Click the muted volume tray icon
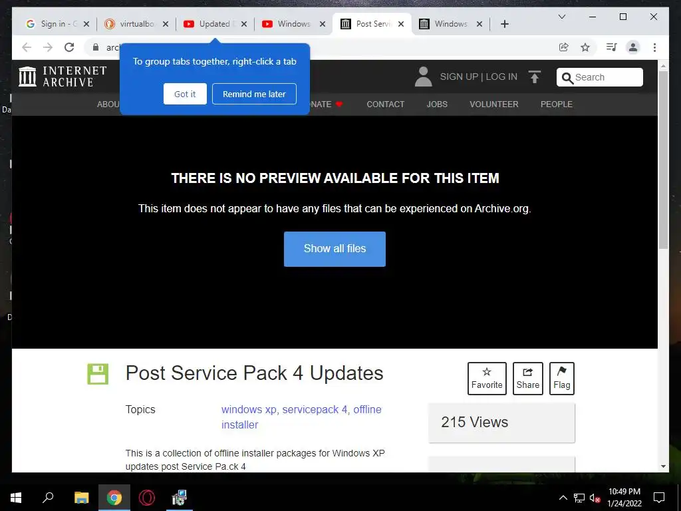The image size is (681, 511). click(595, 498)
